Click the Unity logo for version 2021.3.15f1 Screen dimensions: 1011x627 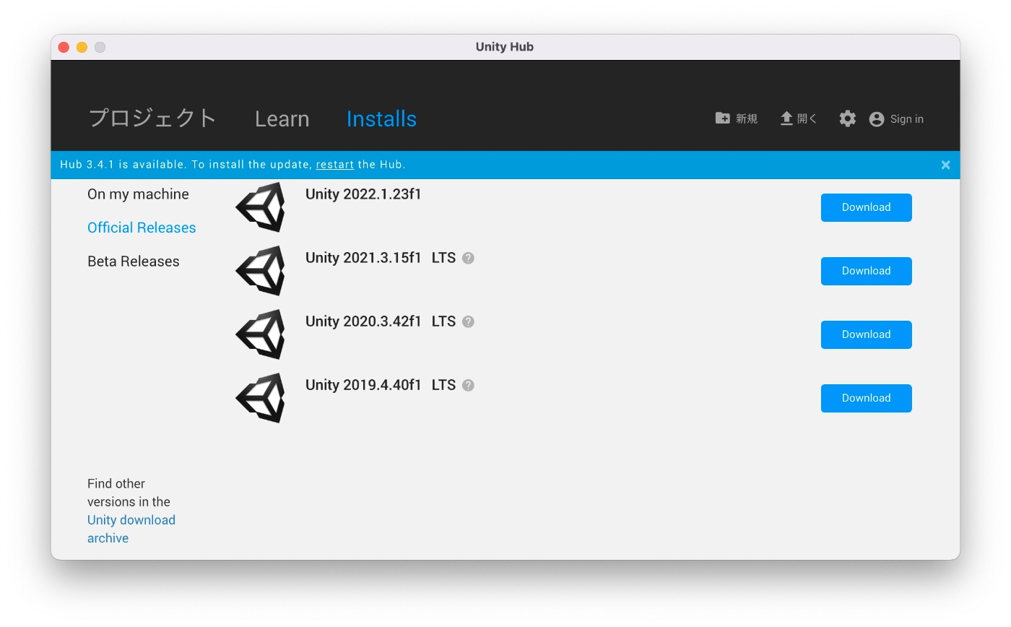(x=261, y=271)
